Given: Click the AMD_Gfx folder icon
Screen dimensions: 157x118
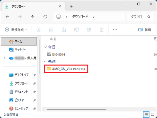Looking at the screenshot, I should 49,69.
